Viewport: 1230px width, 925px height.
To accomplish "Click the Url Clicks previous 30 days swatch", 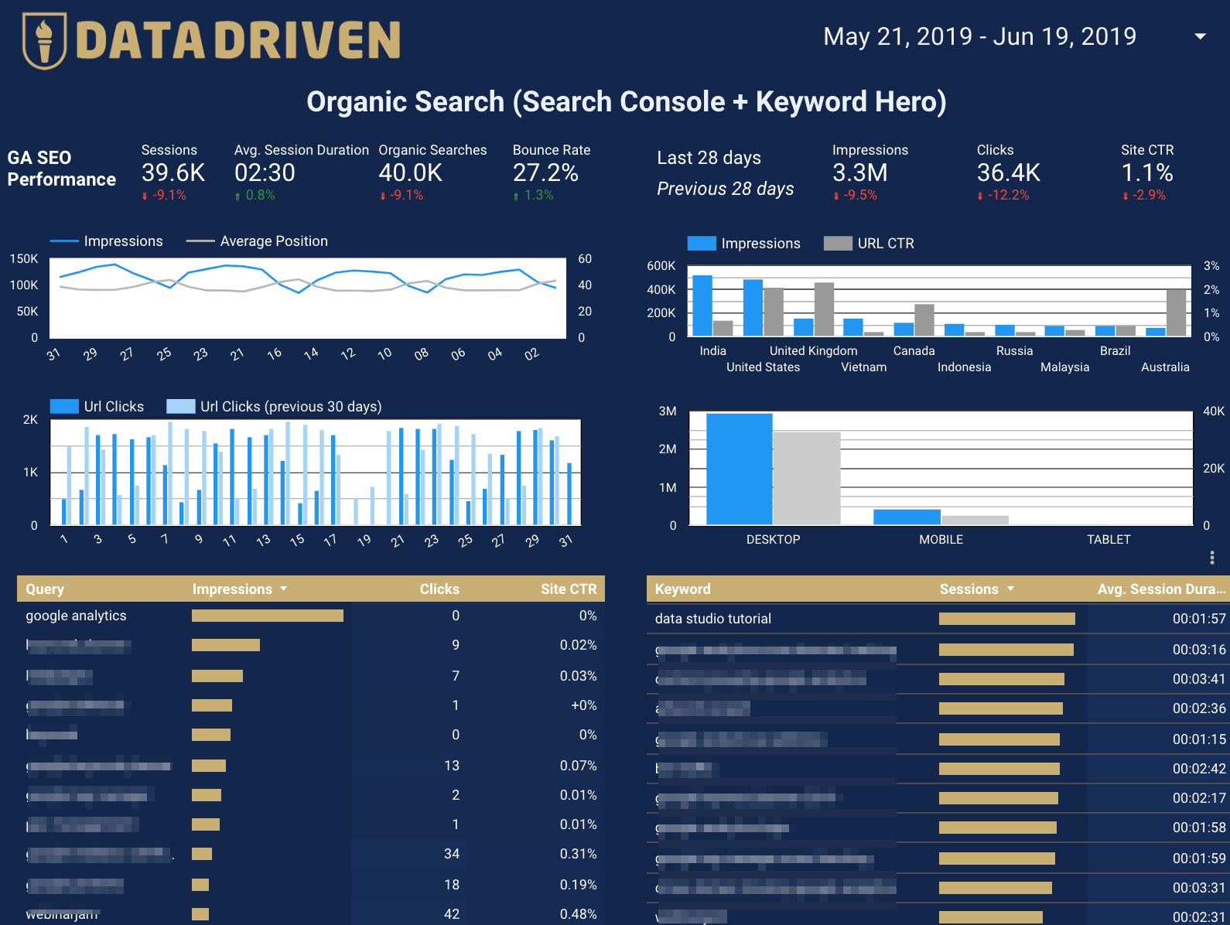I will coord(181,407).
